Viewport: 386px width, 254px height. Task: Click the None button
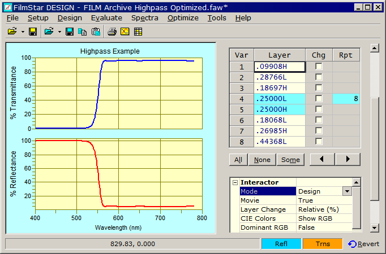click(262, 160)
